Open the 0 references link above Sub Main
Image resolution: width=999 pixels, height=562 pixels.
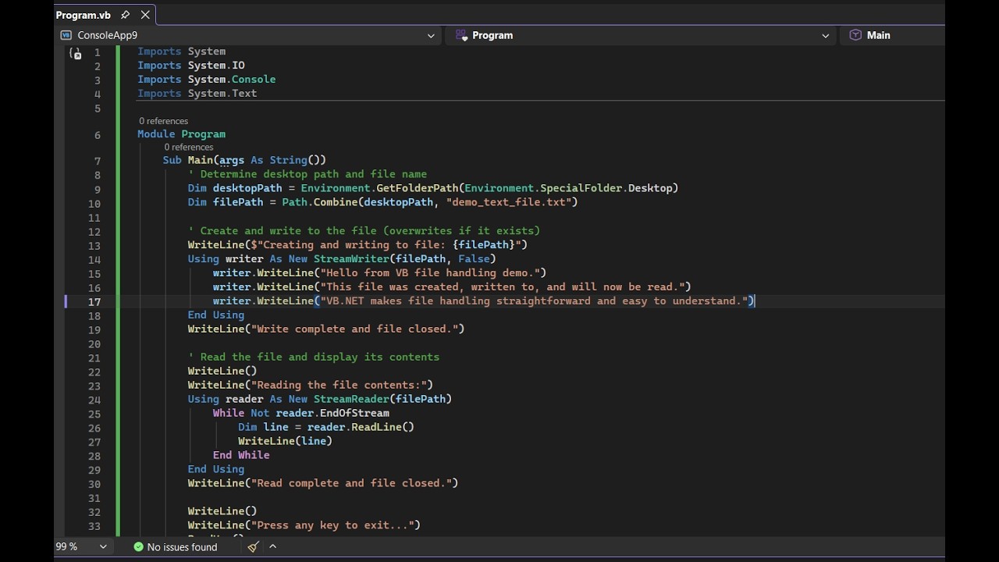(188, 147)
